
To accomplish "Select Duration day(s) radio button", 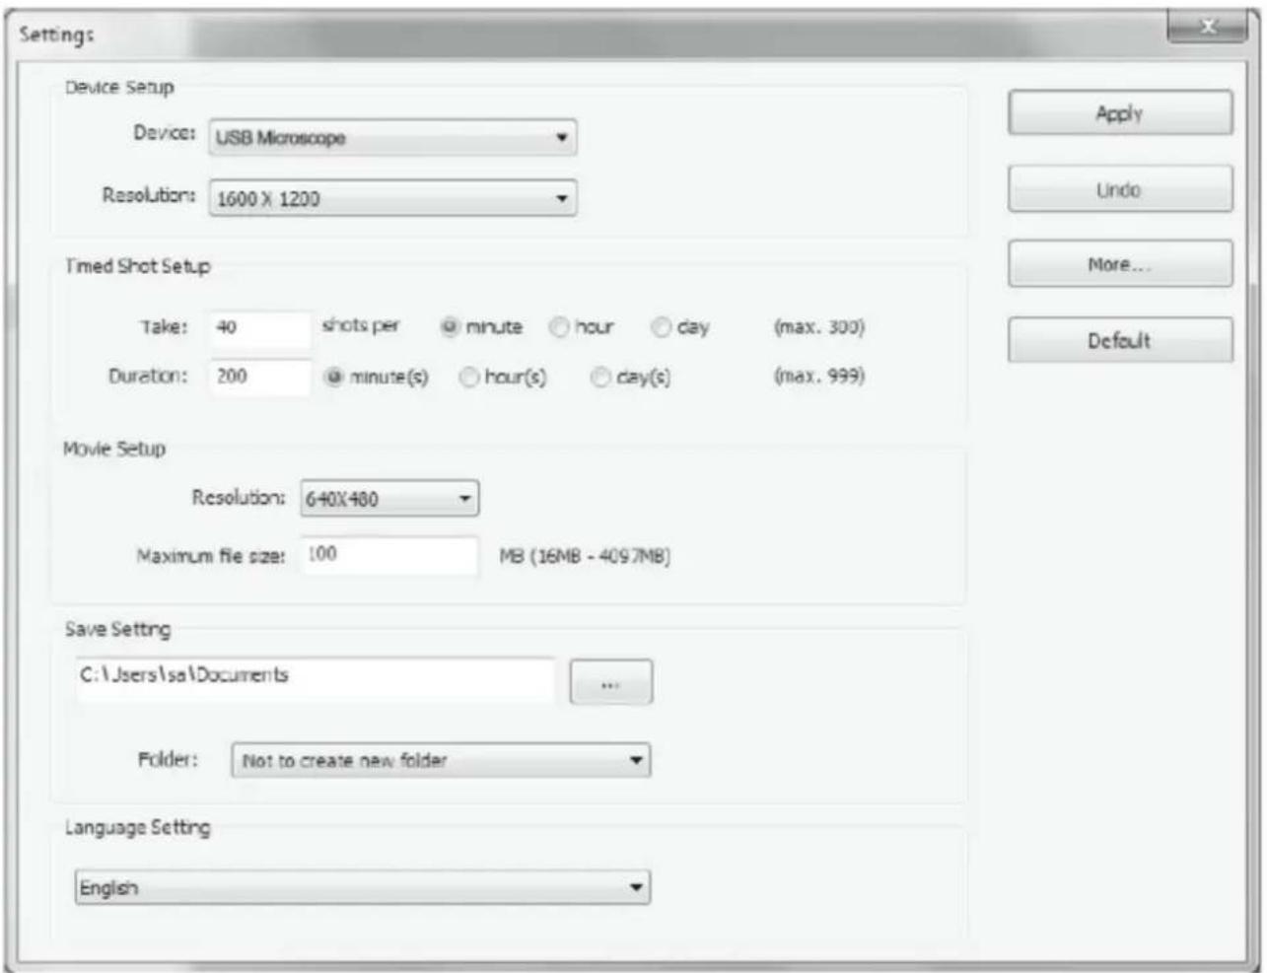I will (x=600, y=377).
